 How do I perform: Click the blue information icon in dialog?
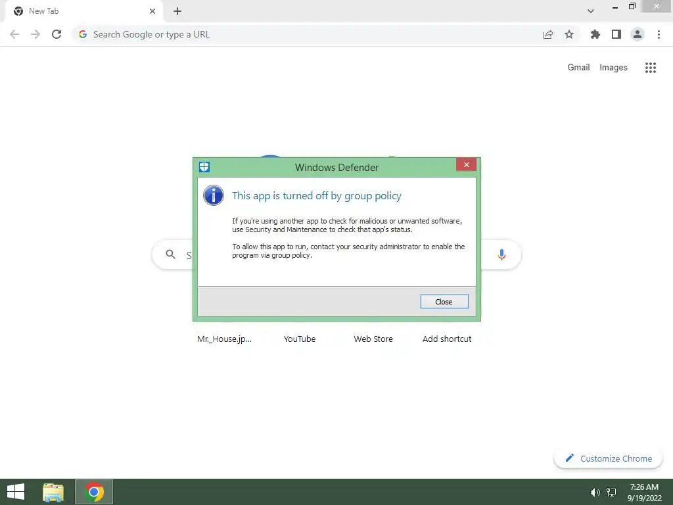pos(214,195)
